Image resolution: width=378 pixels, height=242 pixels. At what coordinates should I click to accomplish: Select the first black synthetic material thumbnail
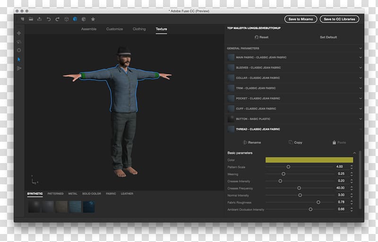coord(34,207)
